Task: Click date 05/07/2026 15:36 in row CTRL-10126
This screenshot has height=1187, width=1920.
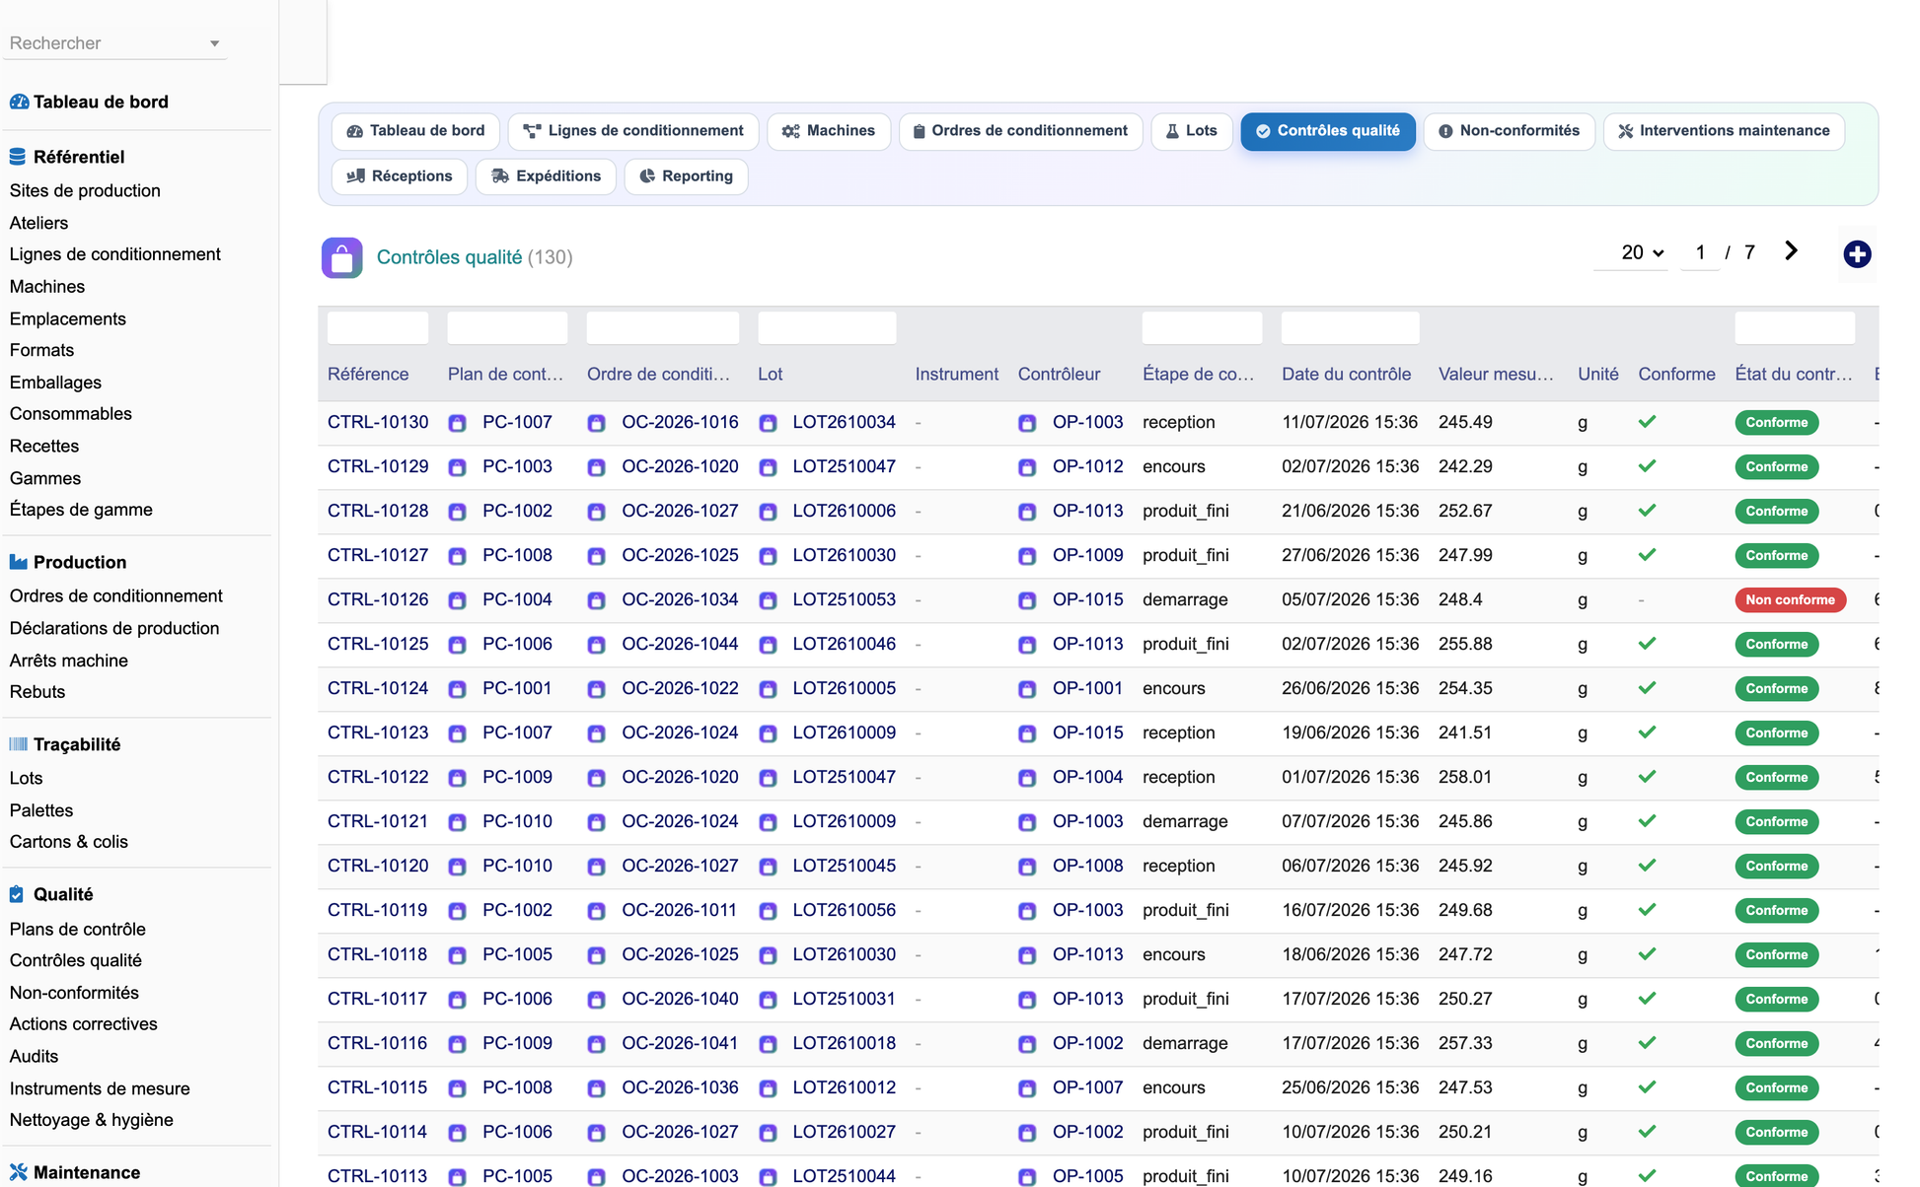Action: [1350, 599]
